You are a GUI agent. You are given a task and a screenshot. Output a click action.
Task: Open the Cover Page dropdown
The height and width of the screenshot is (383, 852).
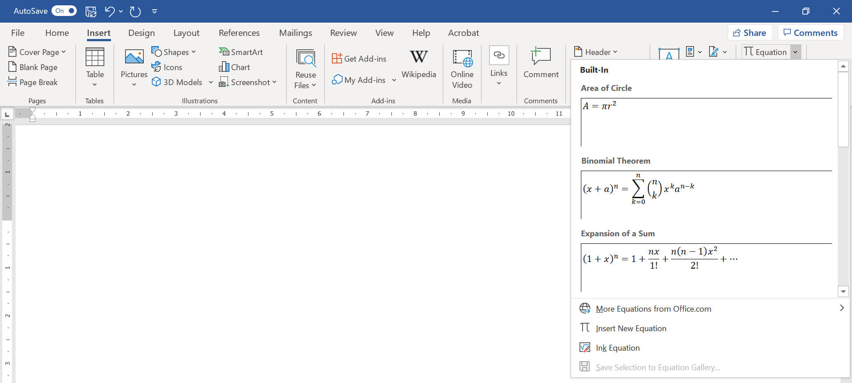(x=37, y=52)
